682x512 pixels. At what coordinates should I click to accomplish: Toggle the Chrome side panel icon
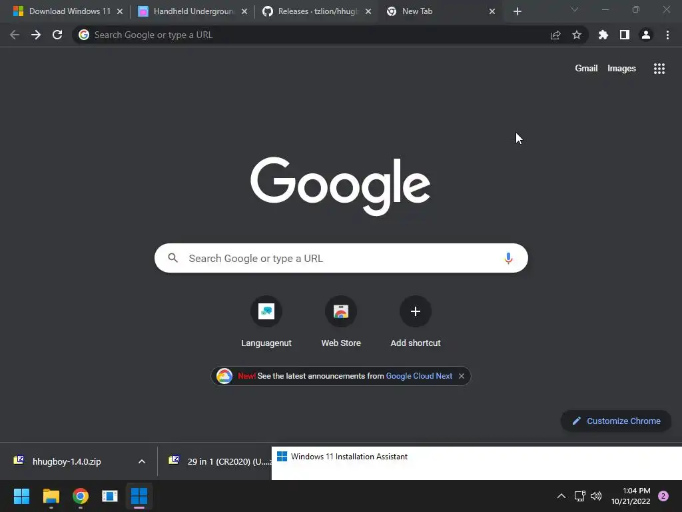(x=625, y=35)
